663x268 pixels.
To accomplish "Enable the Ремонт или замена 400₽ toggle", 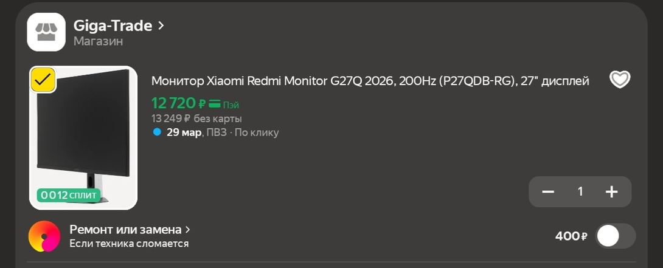I will [x=615, y=236].
